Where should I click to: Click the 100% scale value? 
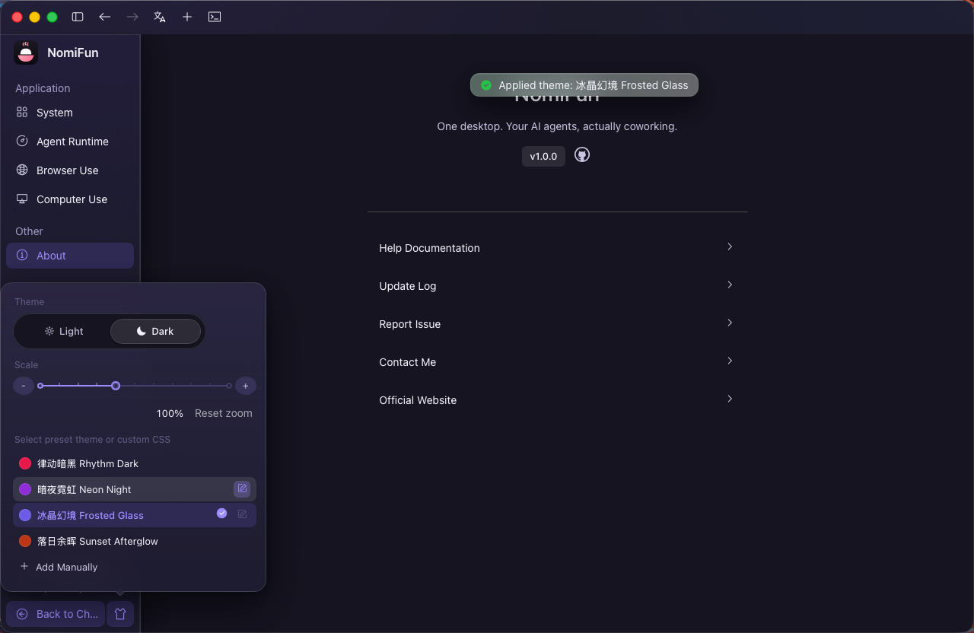170,413
